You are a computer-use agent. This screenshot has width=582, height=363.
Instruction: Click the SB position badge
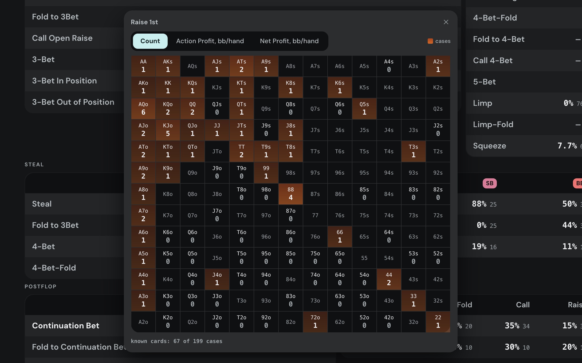point(490,183)
